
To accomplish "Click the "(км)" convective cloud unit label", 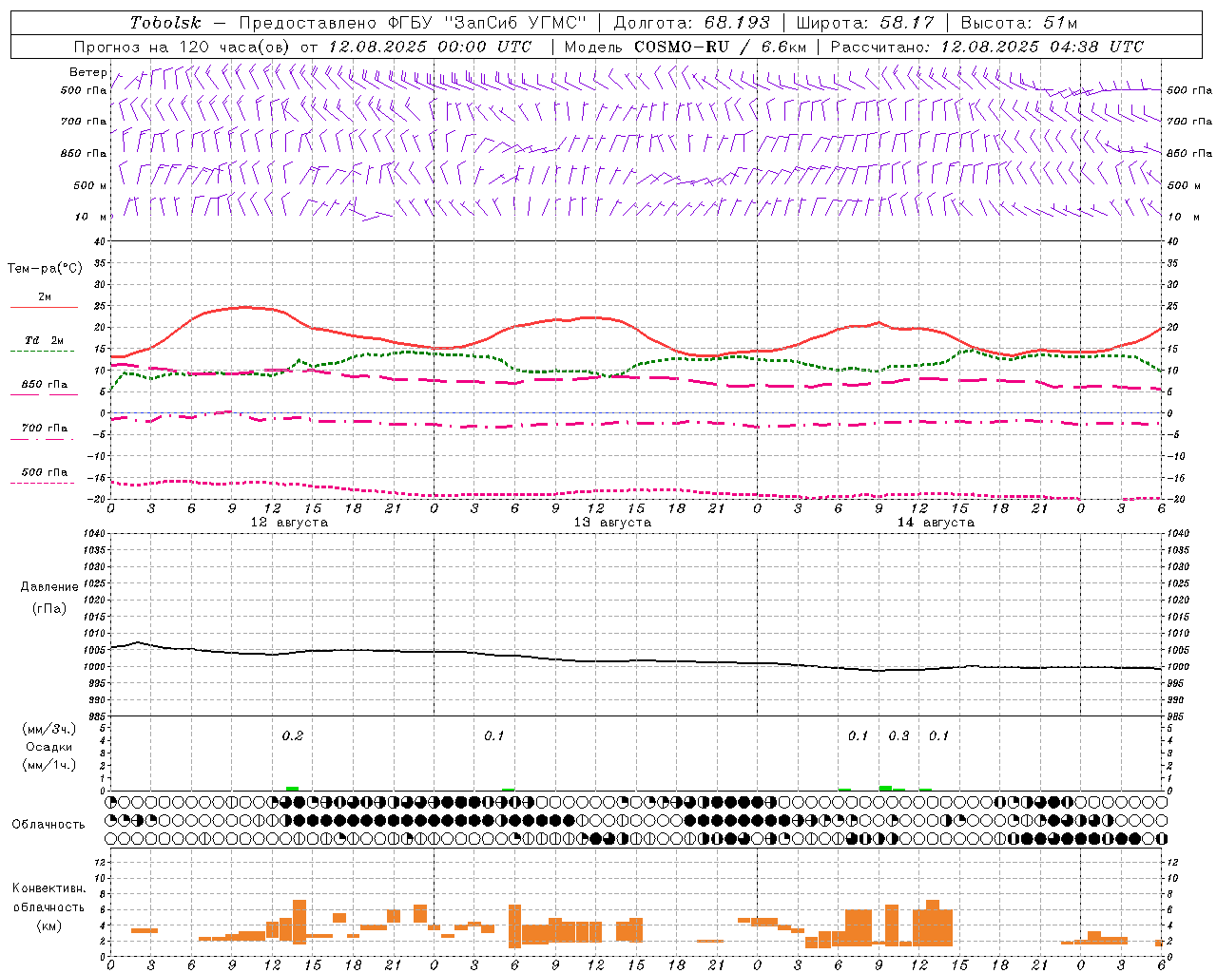I will 48,925.
